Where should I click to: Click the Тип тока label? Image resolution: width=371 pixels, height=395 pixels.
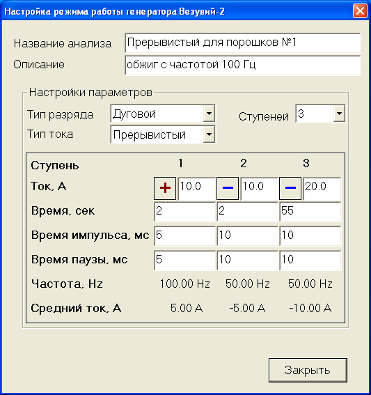(x=50, y=134)
